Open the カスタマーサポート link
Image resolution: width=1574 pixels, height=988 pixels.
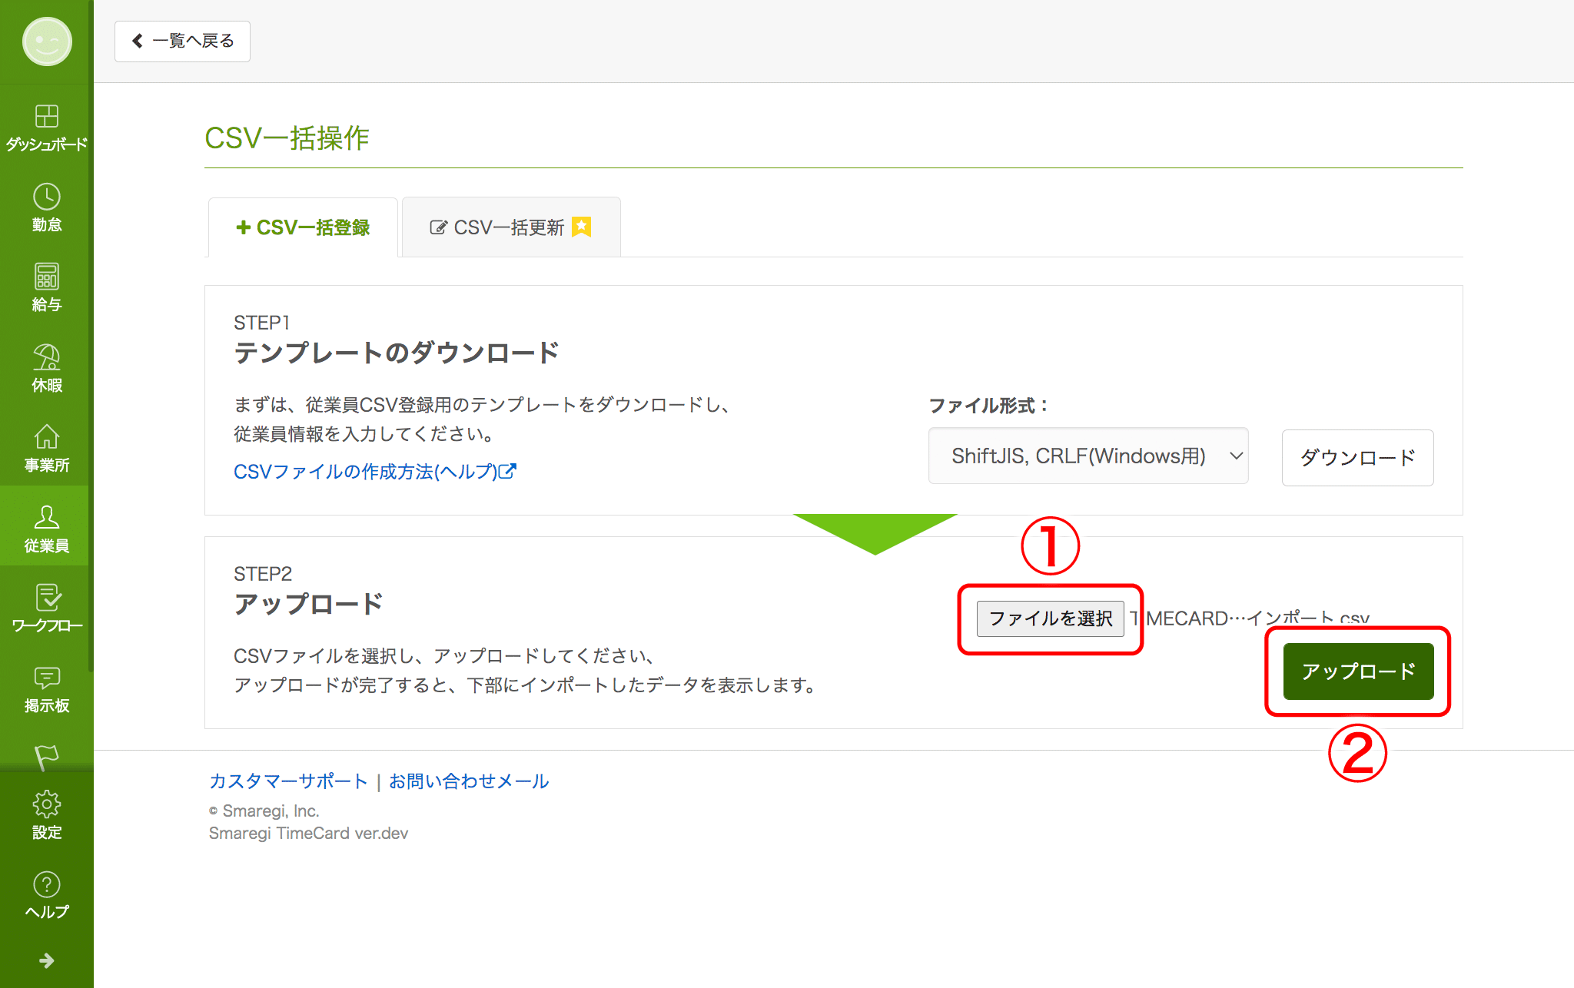point(288,781)
